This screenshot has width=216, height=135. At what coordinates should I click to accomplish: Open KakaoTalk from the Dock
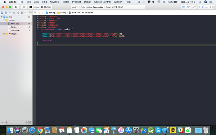click(173, 130)
